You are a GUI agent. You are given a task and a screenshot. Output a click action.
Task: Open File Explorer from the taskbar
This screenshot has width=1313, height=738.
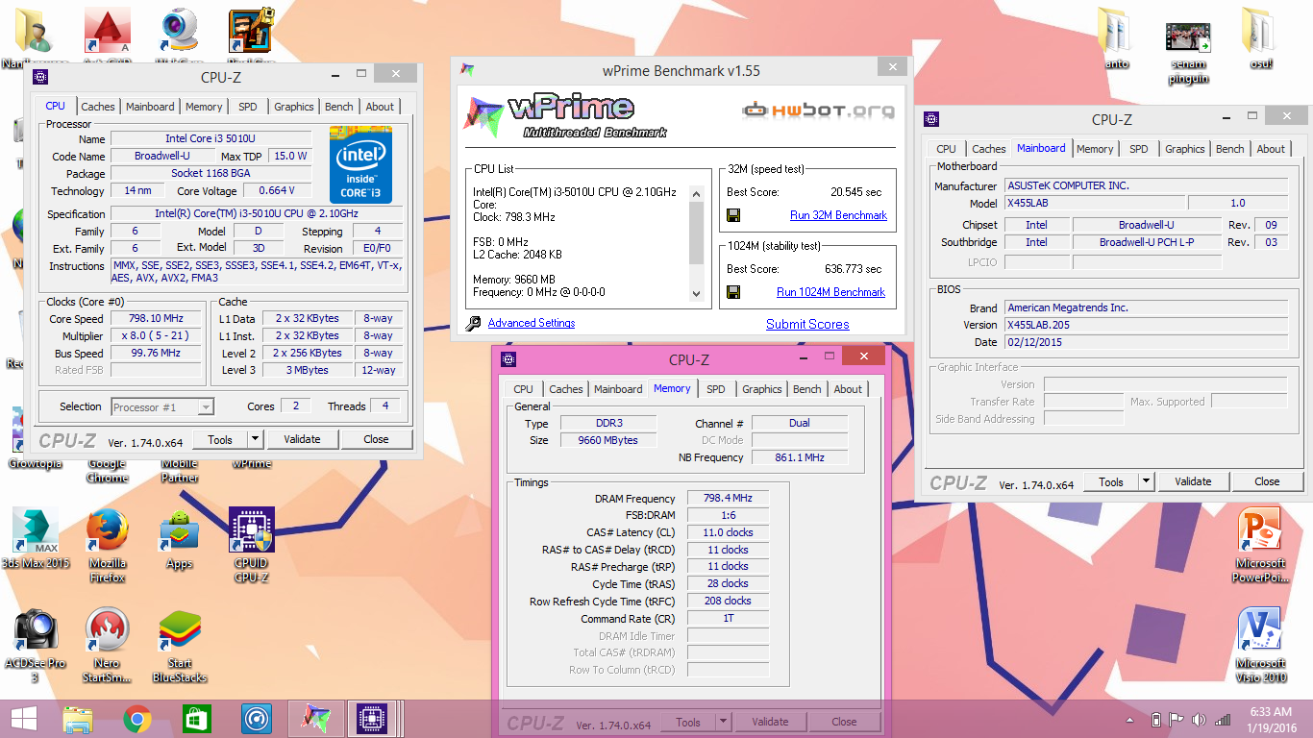[x=78, y=719]
